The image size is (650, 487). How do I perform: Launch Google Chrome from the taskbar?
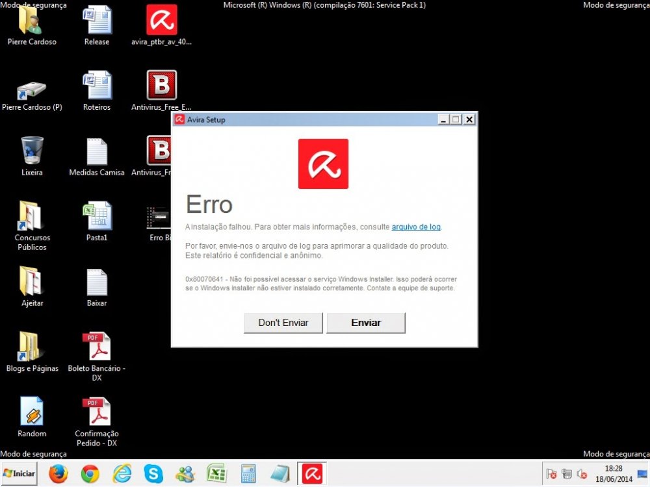90,473
